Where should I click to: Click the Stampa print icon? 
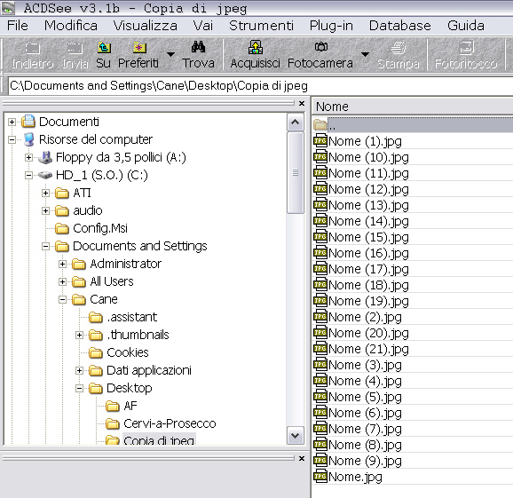click(399, 48)
